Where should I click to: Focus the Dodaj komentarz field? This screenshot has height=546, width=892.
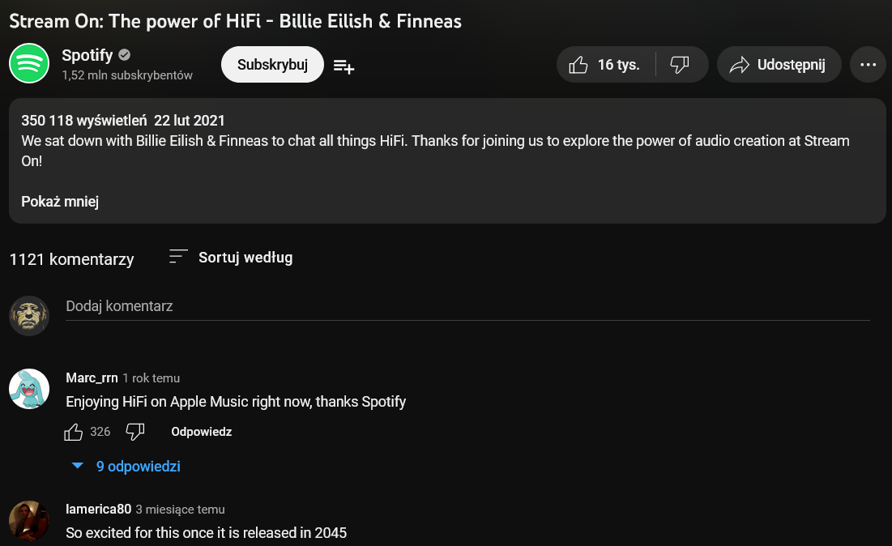coord(467,306)
